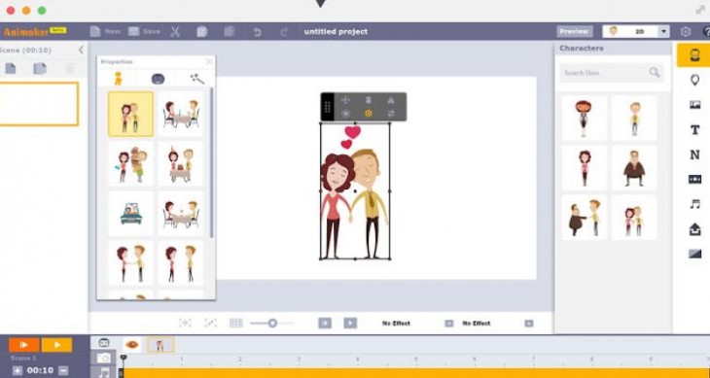Open the 2D character style dropdown arrow

tap(664, 32)
